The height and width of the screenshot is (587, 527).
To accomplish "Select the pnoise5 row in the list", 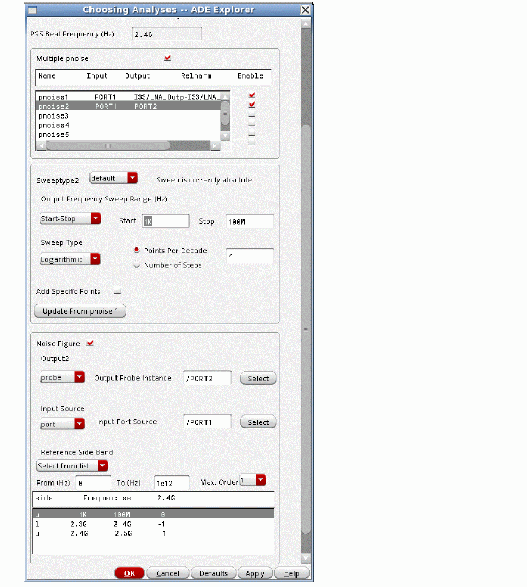I will tap(128, 134).
